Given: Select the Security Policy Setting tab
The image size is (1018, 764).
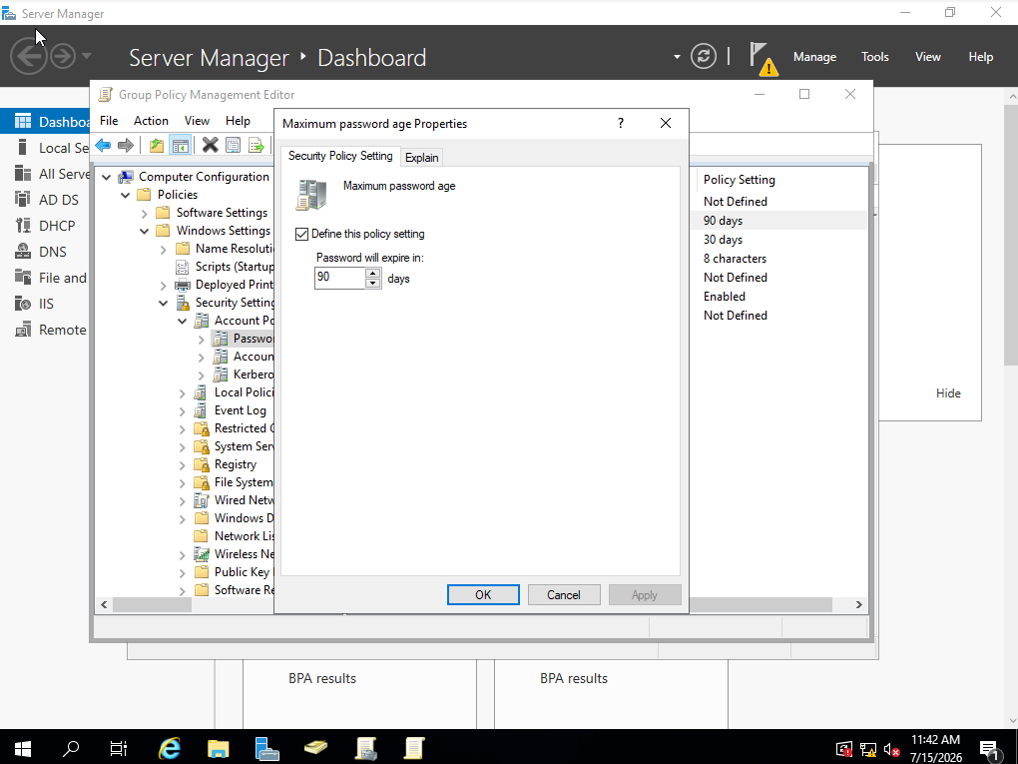Looking at the screenshot, I should pyautogui.click(x=340, y=156).
